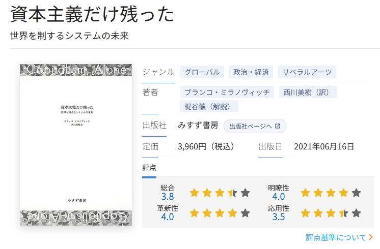Select the 政治・経済 genre tag
The width and height of the screenshot is (380, 249).
(x=251, y=72)
